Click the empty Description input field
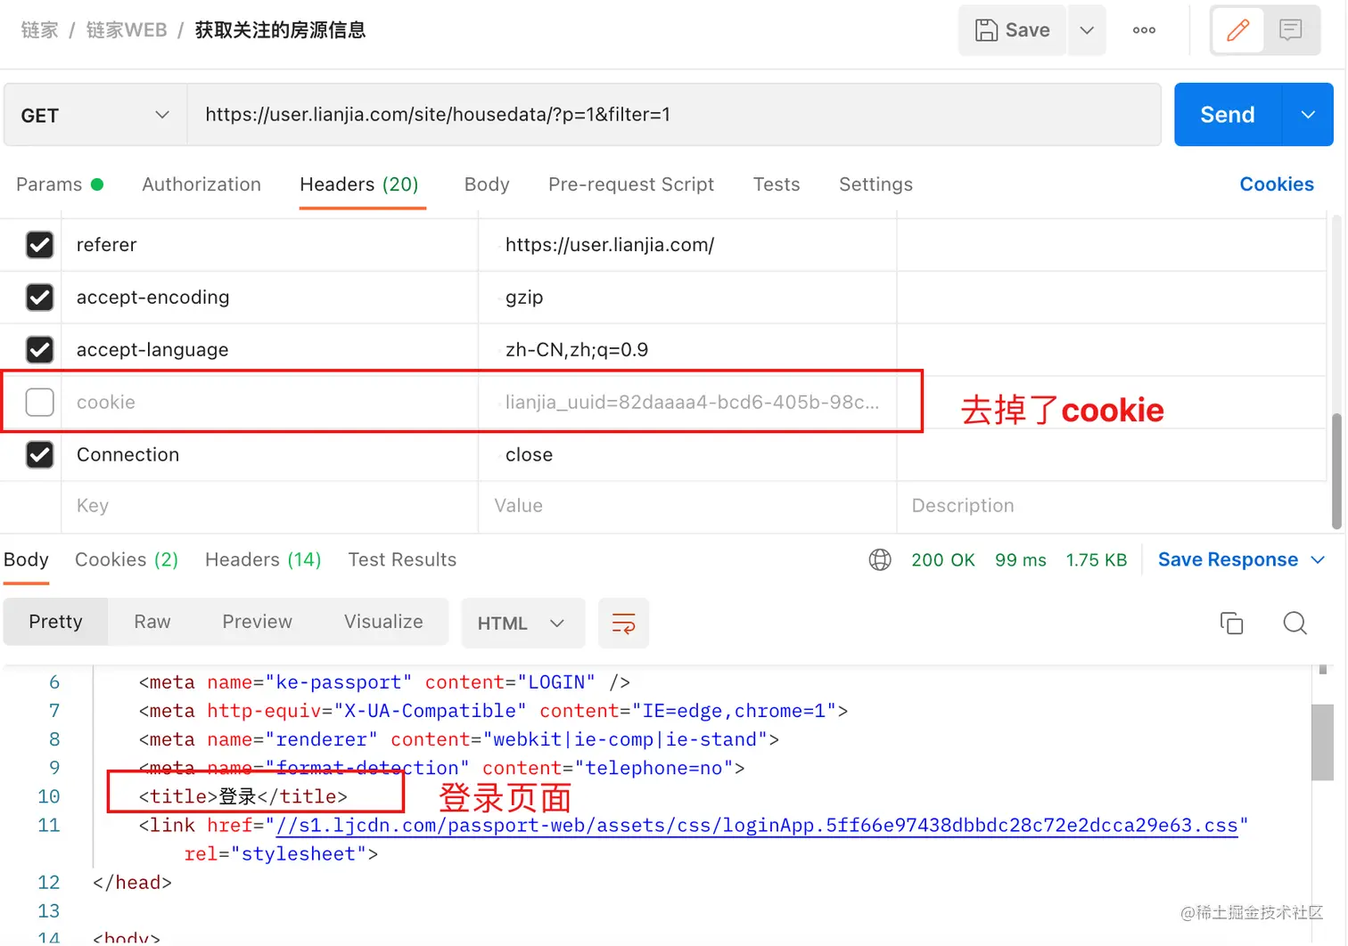1348x946 pixels. pyautogui.click(x=1112, y=506)
